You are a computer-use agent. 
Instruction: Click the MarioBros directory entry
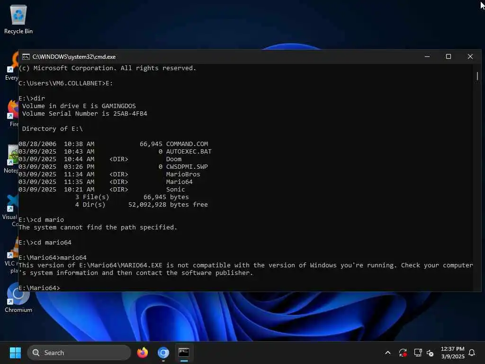[x=183, y=174]
